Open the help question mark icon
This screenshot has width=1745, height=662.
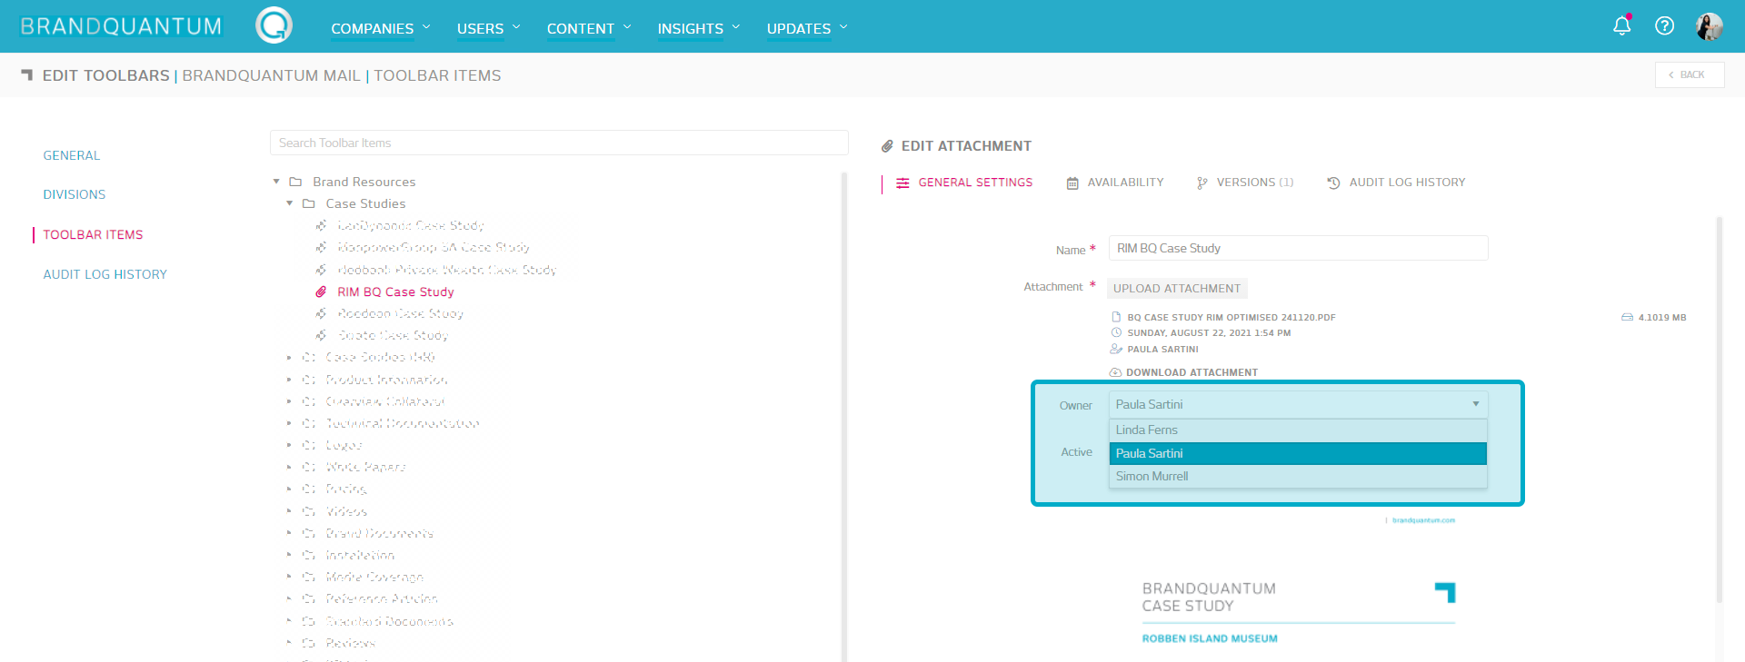[1664, 25]
